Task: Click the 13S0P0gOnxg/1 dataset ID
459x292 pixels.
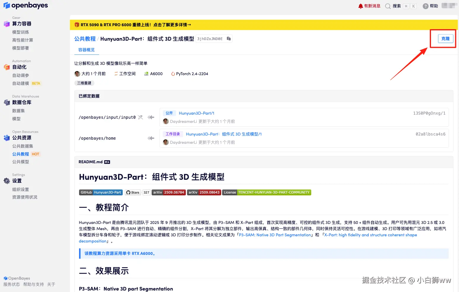Action: (429, 113)
